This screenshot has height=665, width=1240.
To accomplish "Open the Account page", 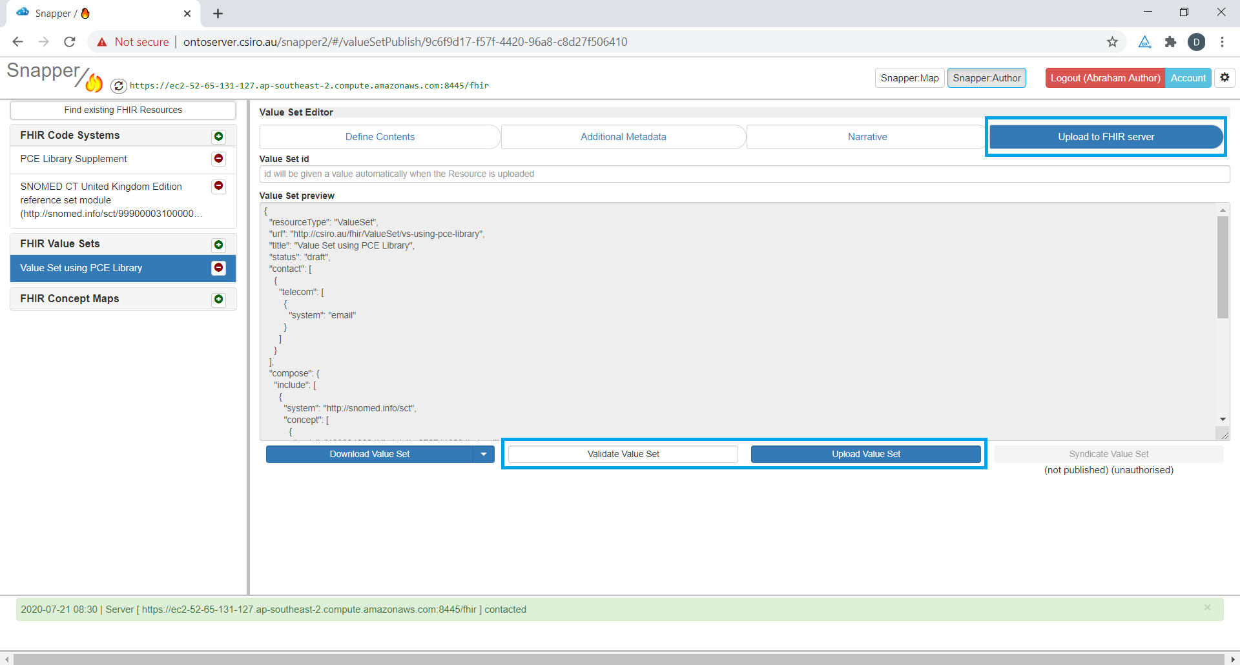I will point(1188,78).
